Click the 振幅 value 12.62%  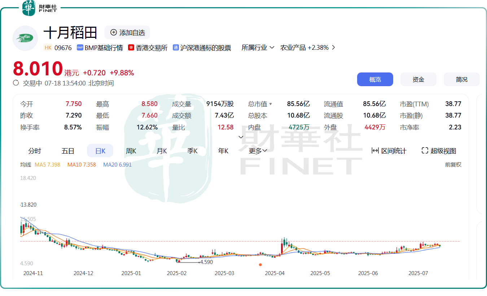[147, 127]
